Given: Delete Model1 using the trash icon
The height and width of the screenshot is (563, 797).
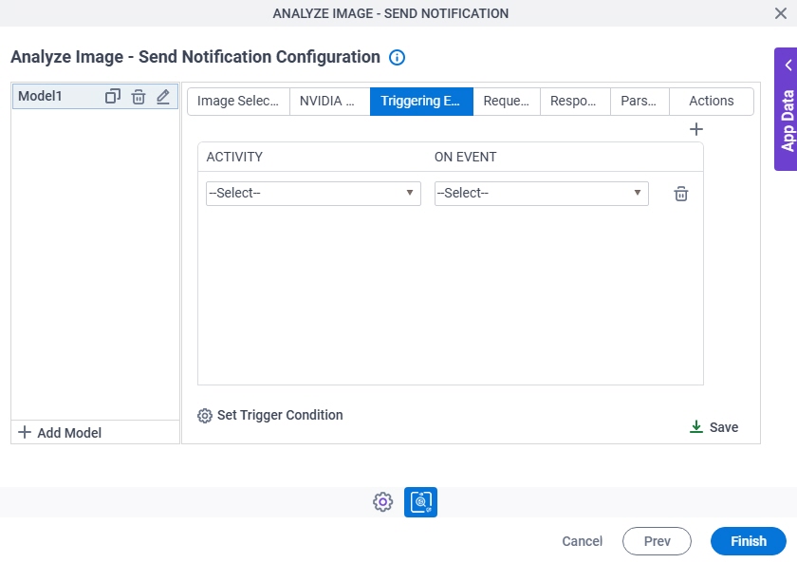Looking at the screenshot, I should (x=139, y=96).
